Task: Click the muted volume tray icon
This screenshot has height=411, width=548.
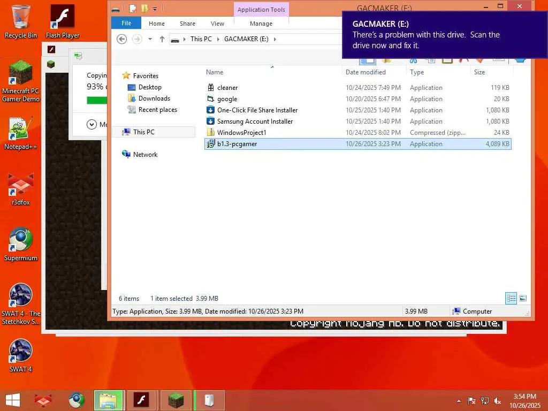Action: point(497,401)
